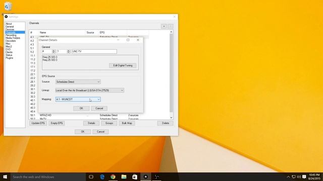323x181 pixels.
Task: Open the Windows Store taskbar icon
Action: (x=135, y=176)
